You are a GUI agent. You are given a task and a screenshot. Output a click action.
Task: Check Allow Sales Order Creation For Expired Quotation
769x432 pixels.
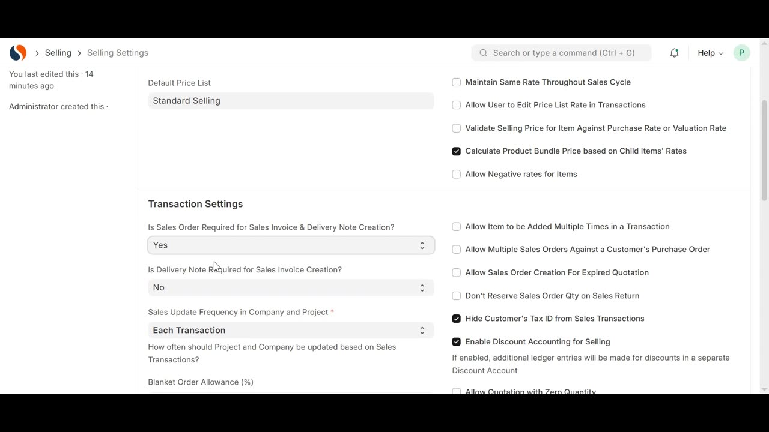point(456,272)
